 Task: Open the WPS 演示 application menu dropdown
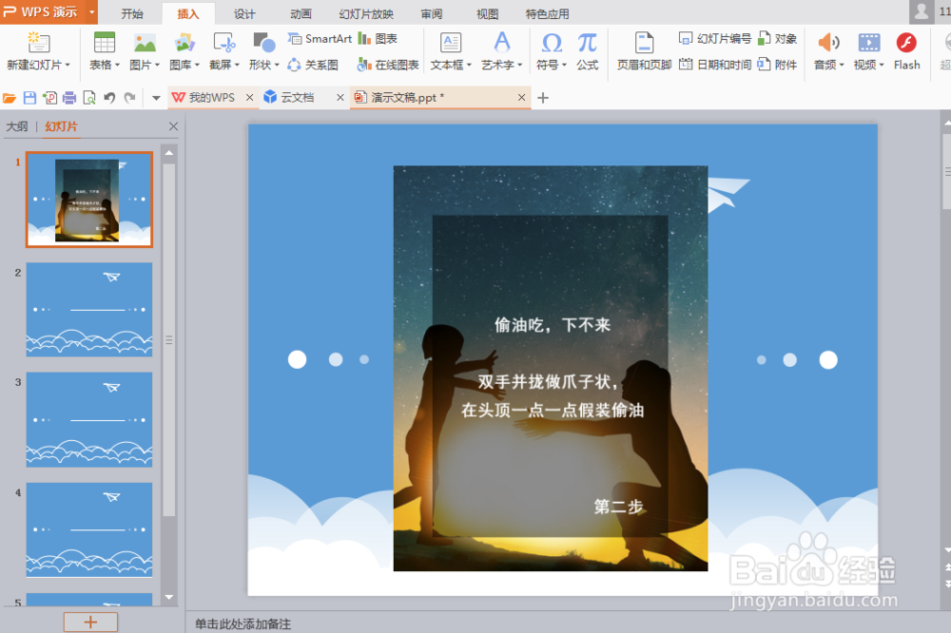(91, 11)
